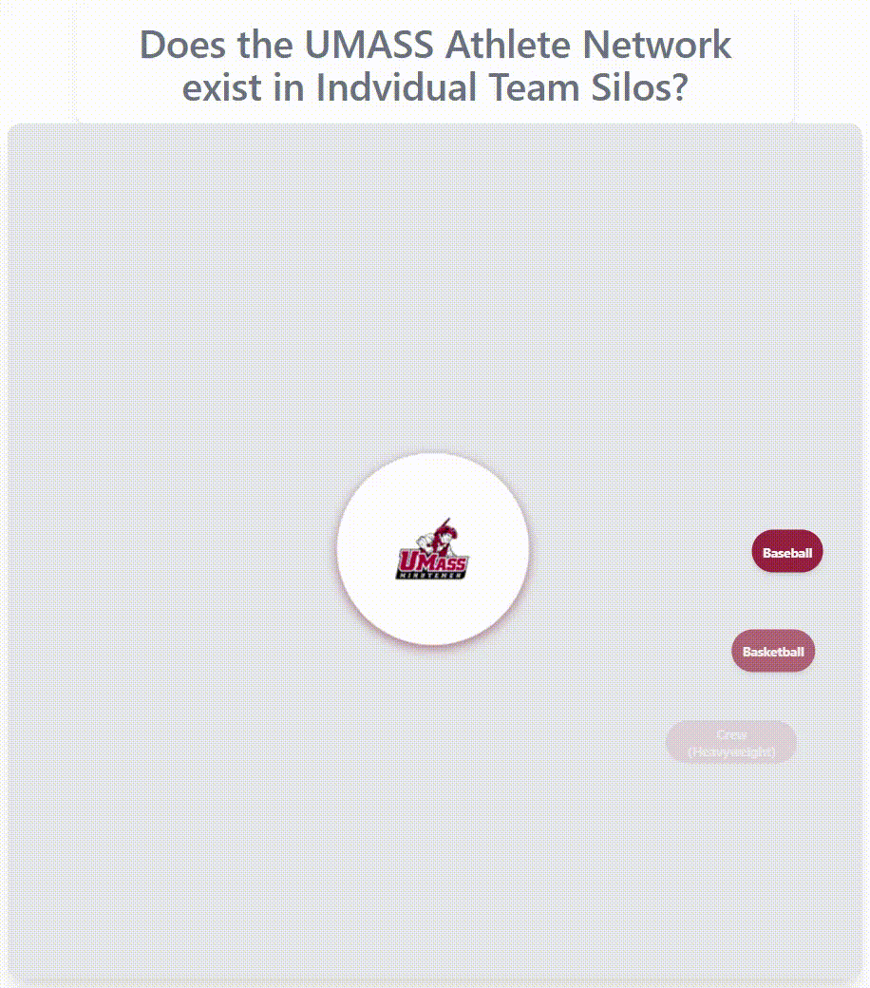The image size is (870, 988).
Task: Click the presentation title heading
Action: [435, 65]
